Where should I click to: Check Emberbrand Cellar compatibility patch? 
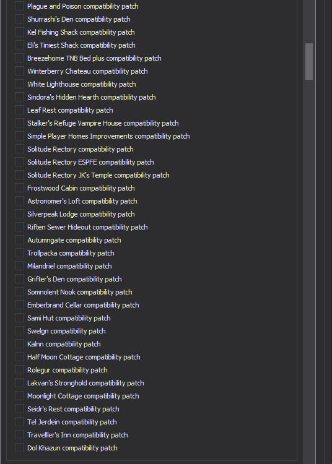[x=20, y=305]
